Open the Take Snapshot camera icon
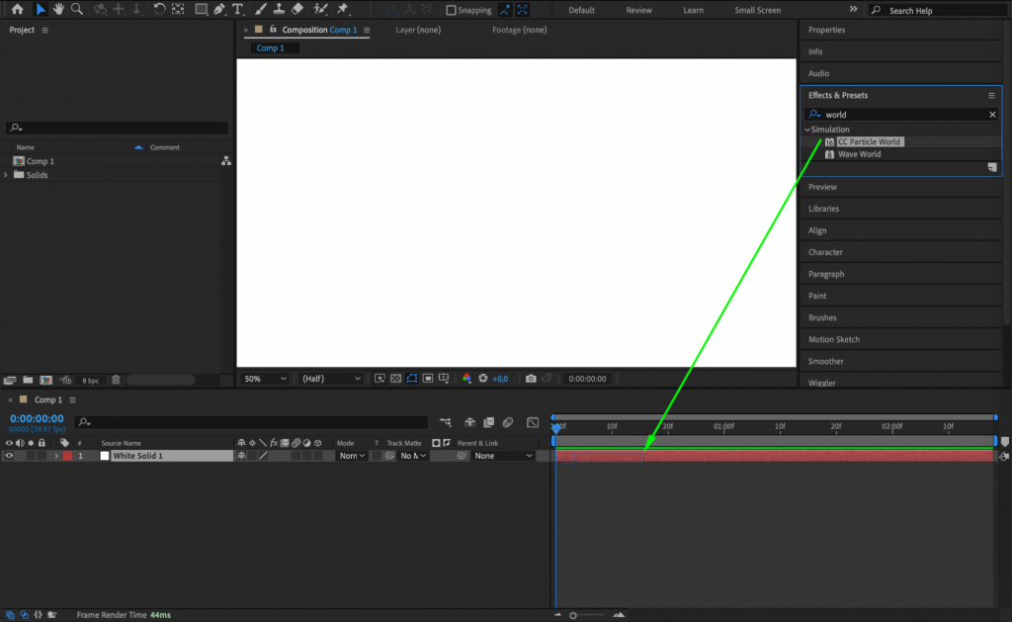Screen dimensions: 1012x622 point(531,379)
